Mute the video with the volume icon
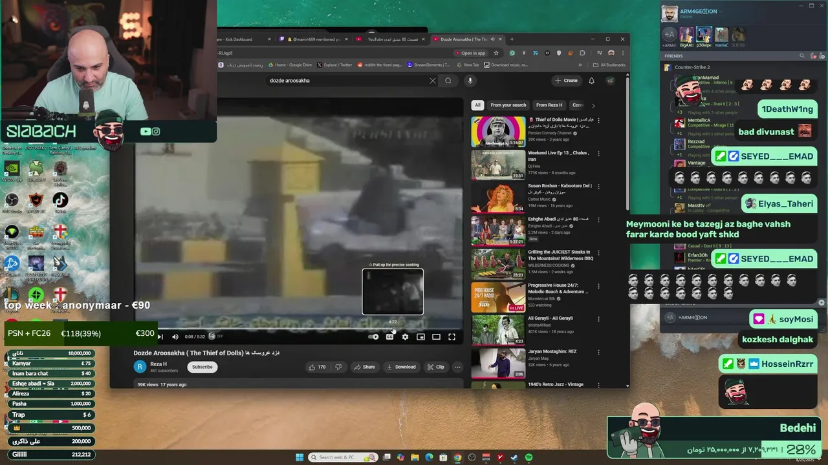828x465 pixels. pyautogui.click(x=175, y=336)
